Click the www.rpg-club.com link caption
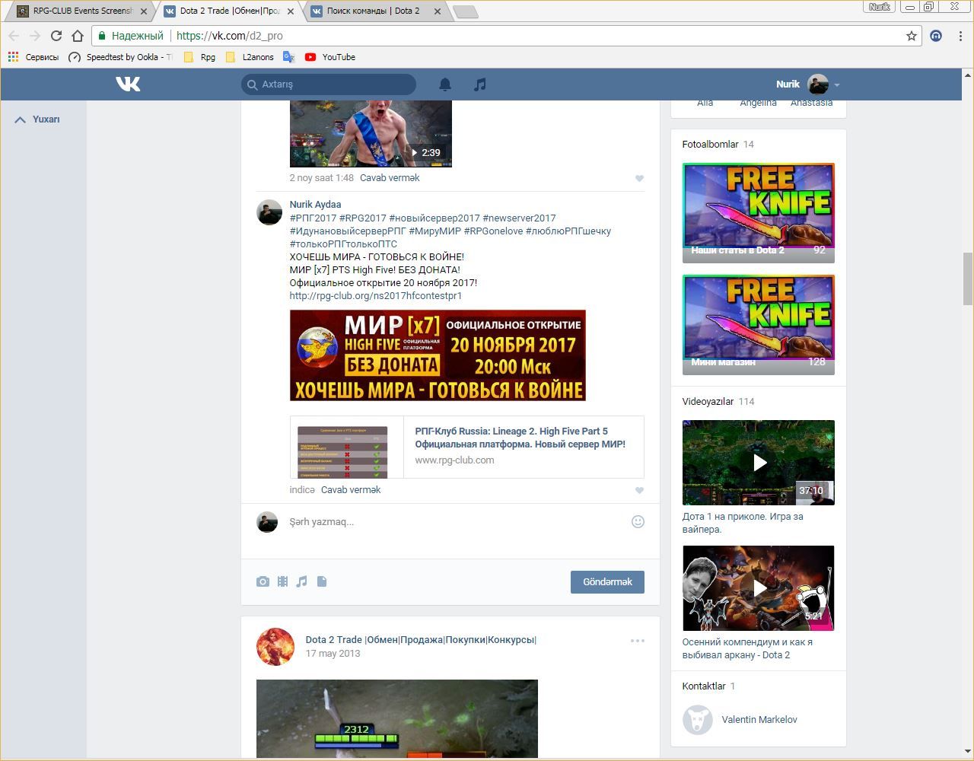Viewport: 974px width, 761px height. pos(454,460)
